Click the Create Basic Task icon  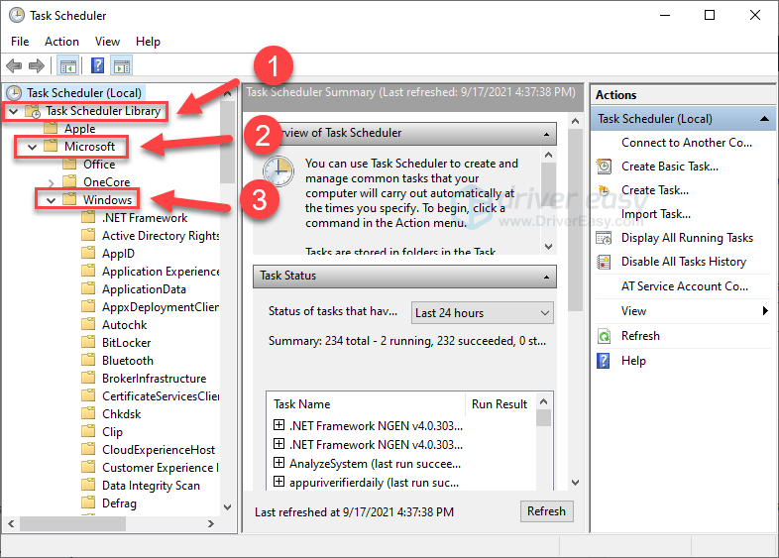[604, 167]
